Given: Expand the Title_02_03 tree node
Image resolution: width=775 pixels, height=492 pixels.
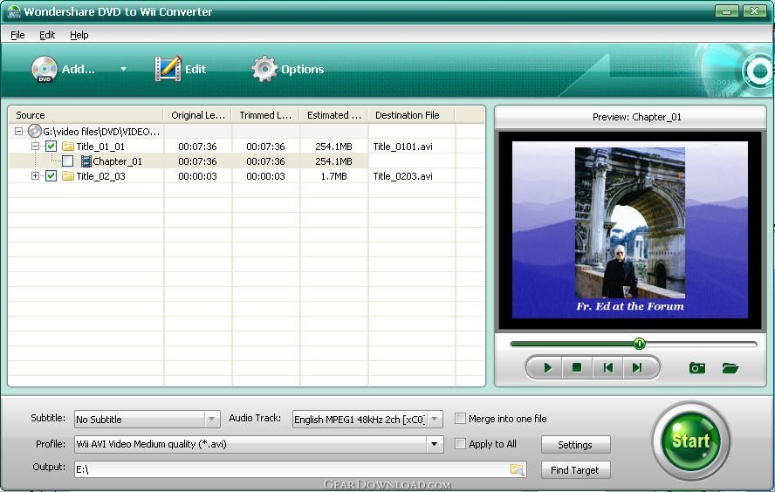Looking at the screenshot, I should click(x=35, y=175).
